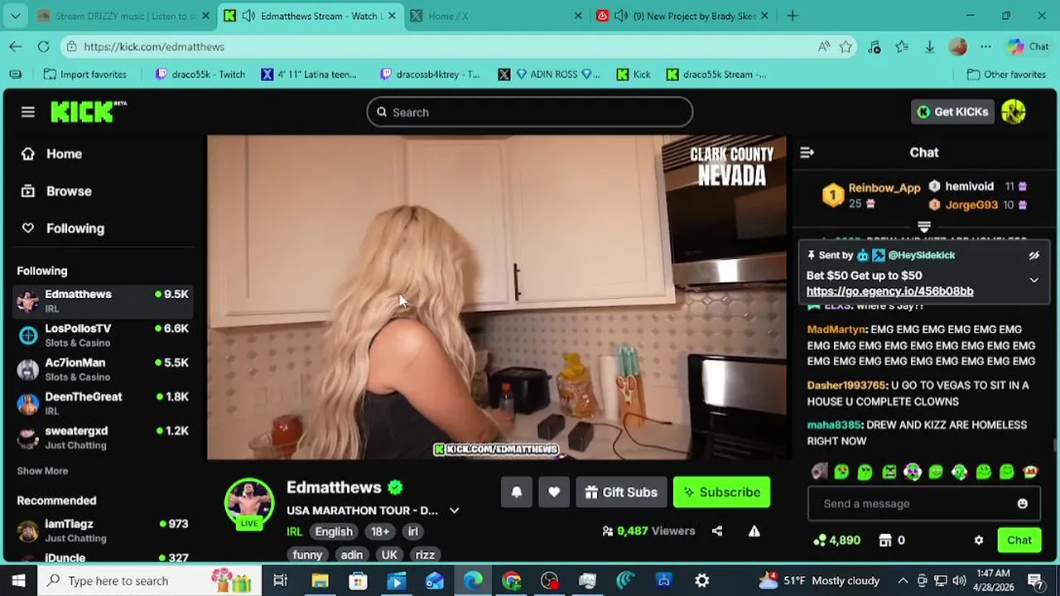Screen dimensions: 1060x596
Task: Open the ADIN ROSS bookmark
Action: pos(550,74)
